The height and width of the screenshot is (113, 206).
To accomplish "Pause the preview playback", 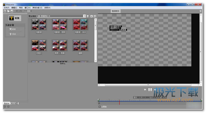I will click(x=150, y=89).
